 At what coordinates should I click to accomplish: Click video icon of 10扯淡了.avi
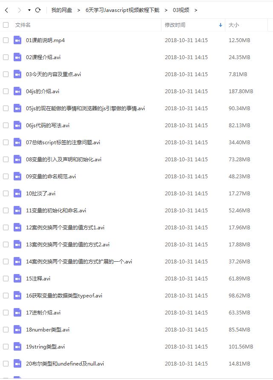pos(17,193)
